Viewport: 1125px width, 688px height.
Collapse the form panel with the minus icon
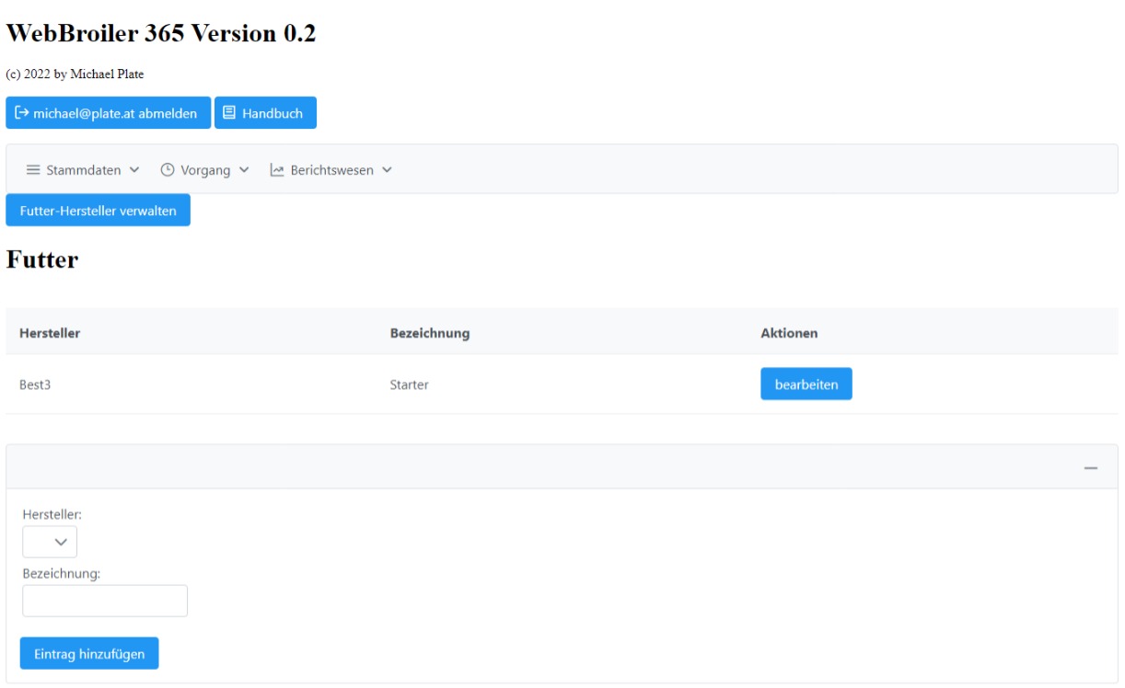pos(1091,467)
